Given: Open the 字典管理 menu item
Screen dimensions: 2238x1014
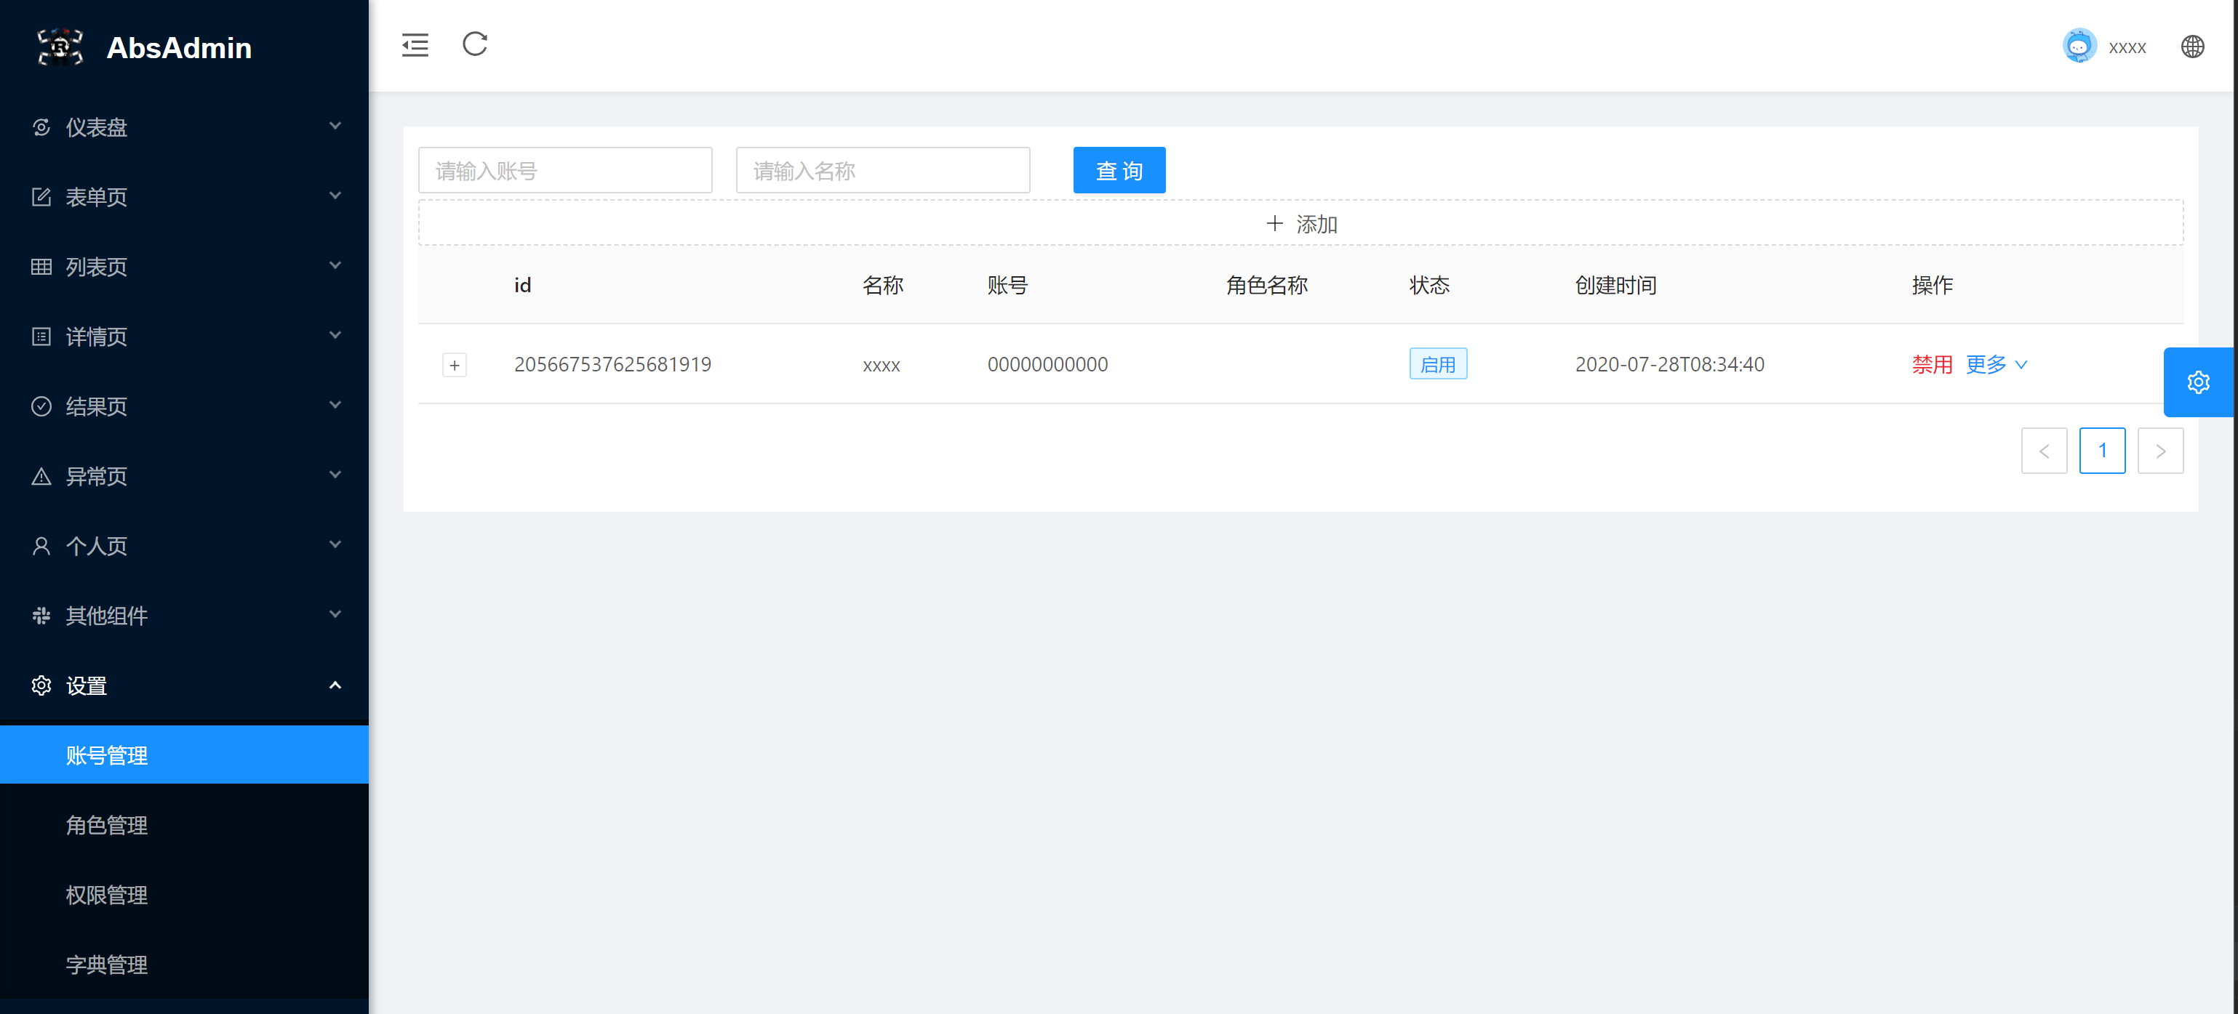Looking at the screenshot, I should [107, 965].
